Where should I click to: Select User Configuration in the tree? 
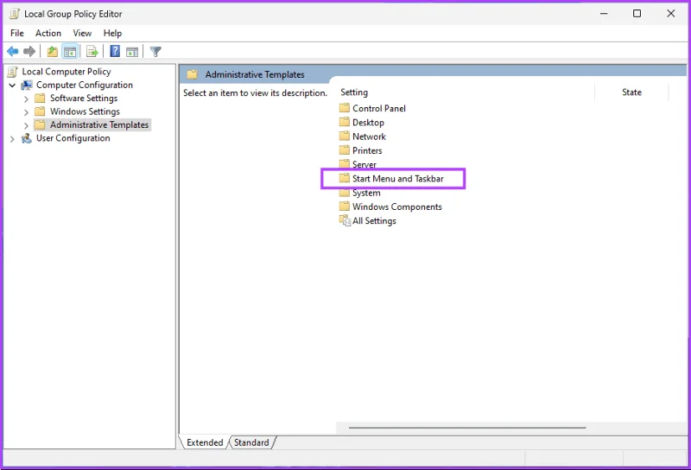point(73,138)
